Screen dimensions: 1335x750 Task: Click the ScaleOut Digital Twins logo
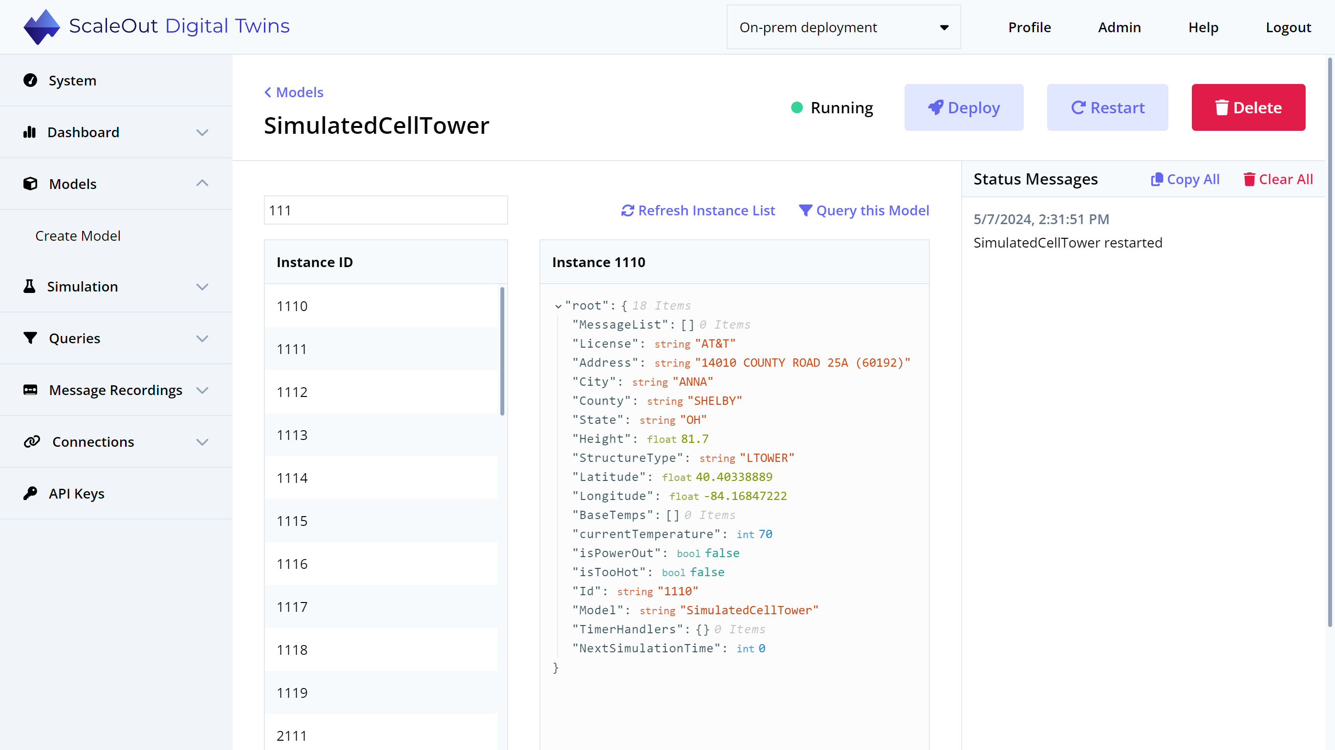(155, 26)
